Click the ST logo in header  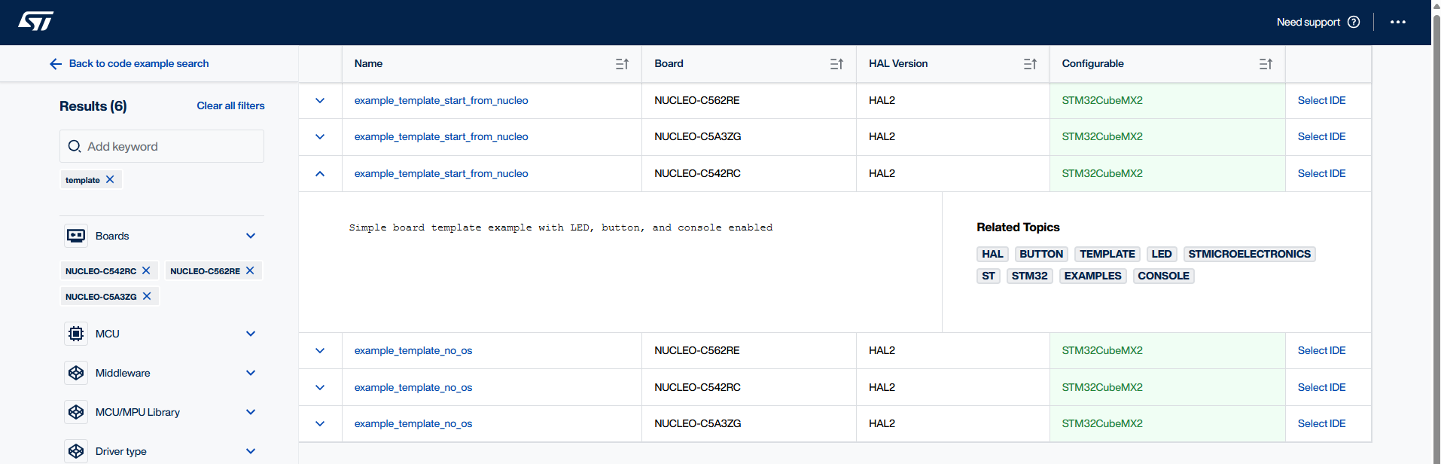[35, 22]
